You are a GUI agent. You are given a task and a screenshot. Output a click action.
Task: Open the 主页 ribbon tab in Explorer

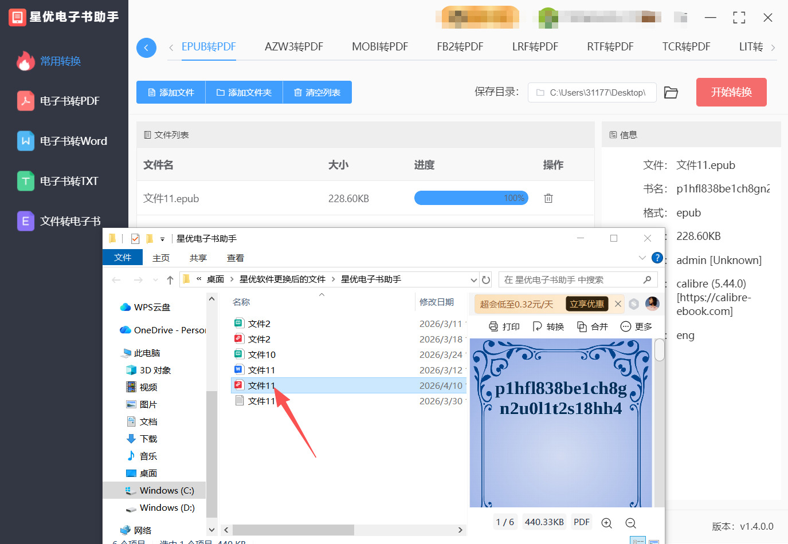pyautogui.click(x=161, y=258)
